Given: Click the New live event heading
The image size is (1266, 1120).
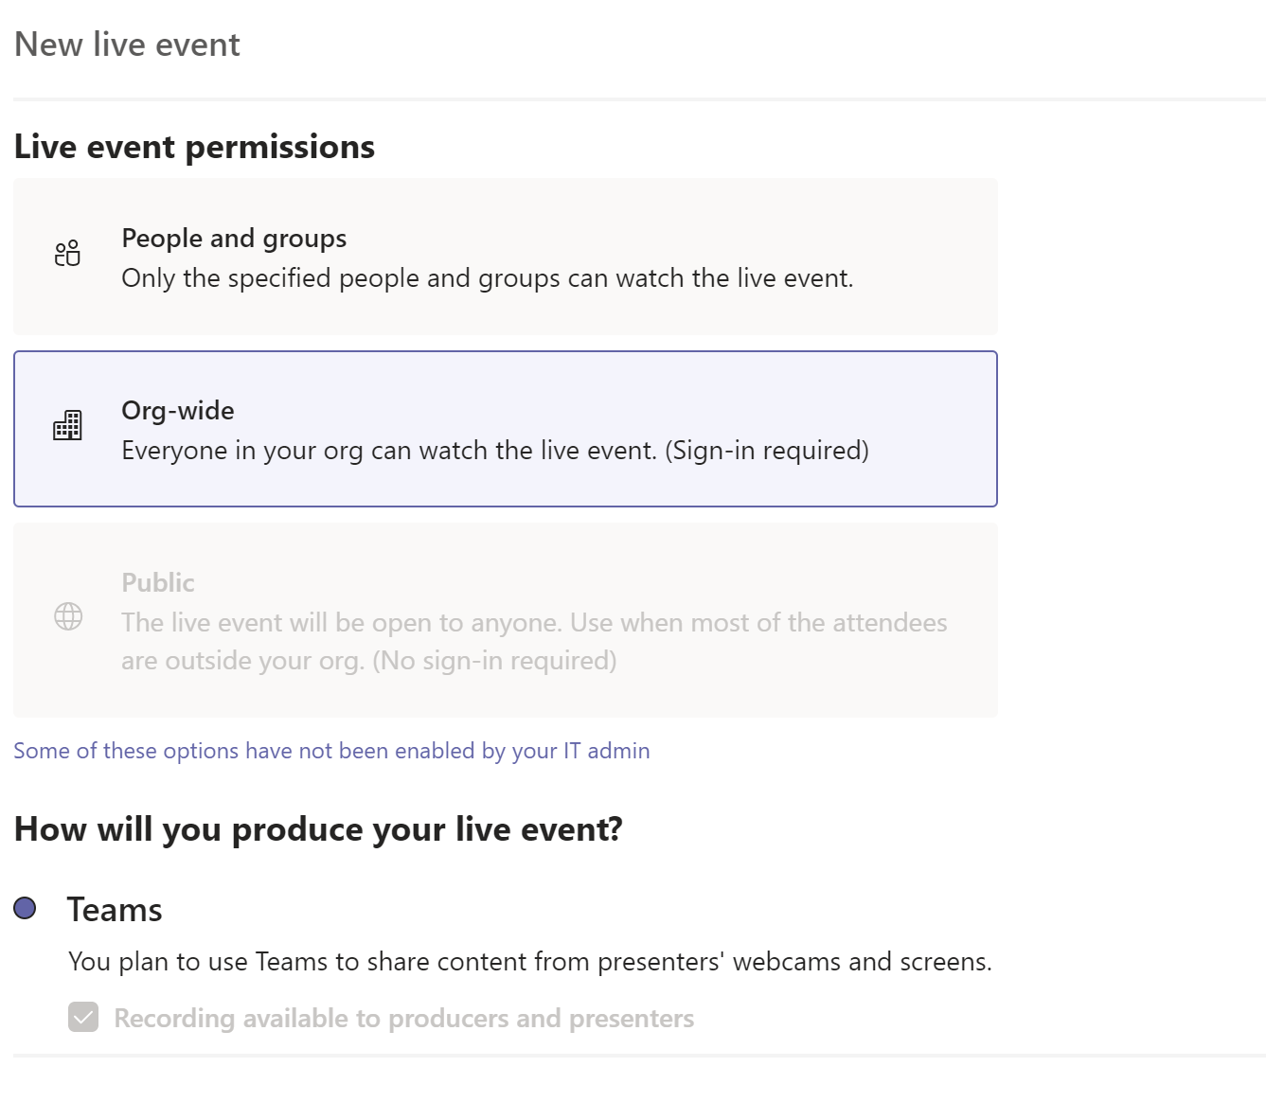Looking at the screenshot, I should (x=128, y=44).
